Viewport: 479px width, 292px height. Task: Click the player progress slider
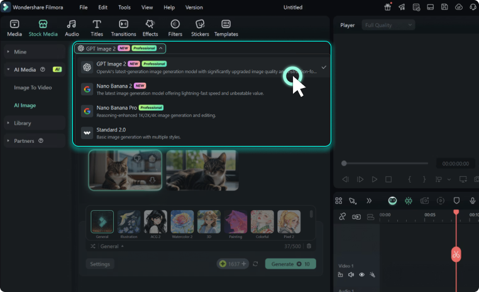click(385, 163)
